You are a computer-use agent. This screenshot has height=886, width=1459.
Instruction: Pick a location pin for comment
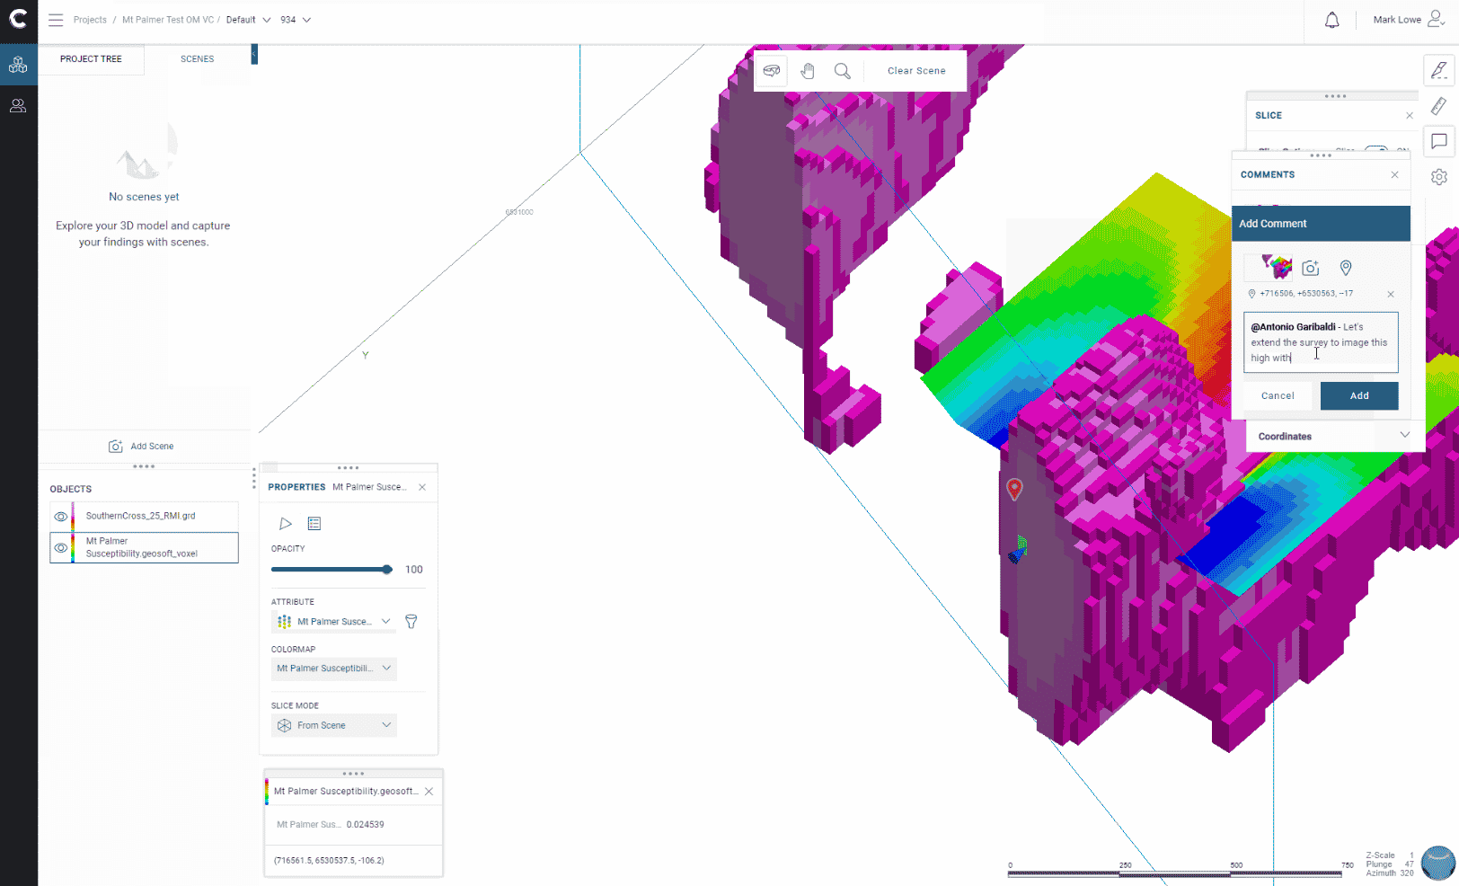[x=1346, y=268]
